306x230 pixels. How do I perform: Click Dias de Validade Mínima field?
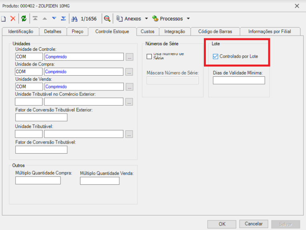pos(239,80)
